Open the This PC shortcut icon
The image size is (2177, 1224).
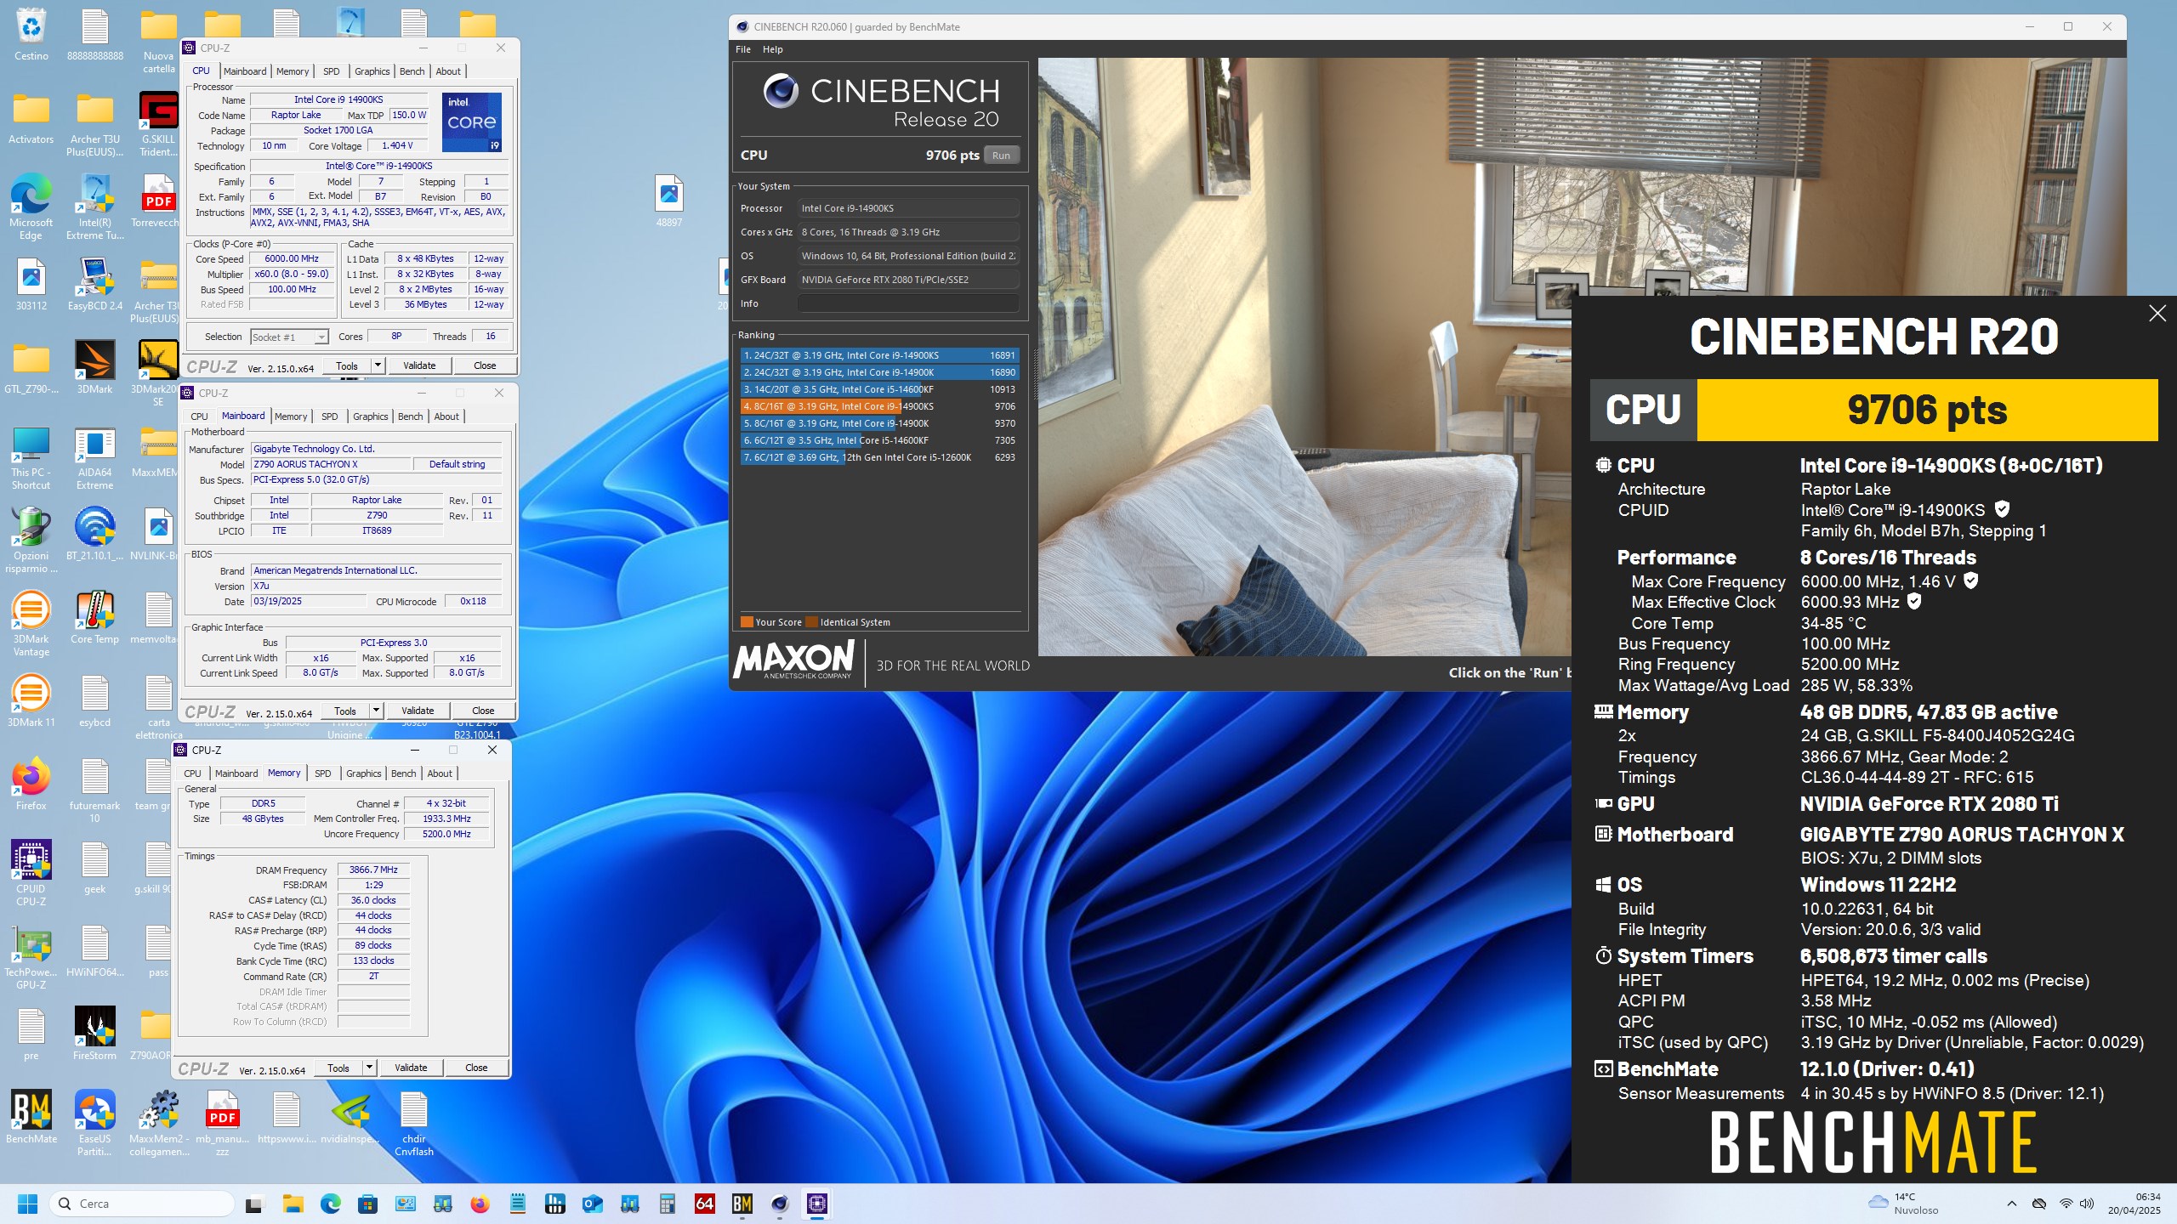pyautogui.click(x=31, y=459)
